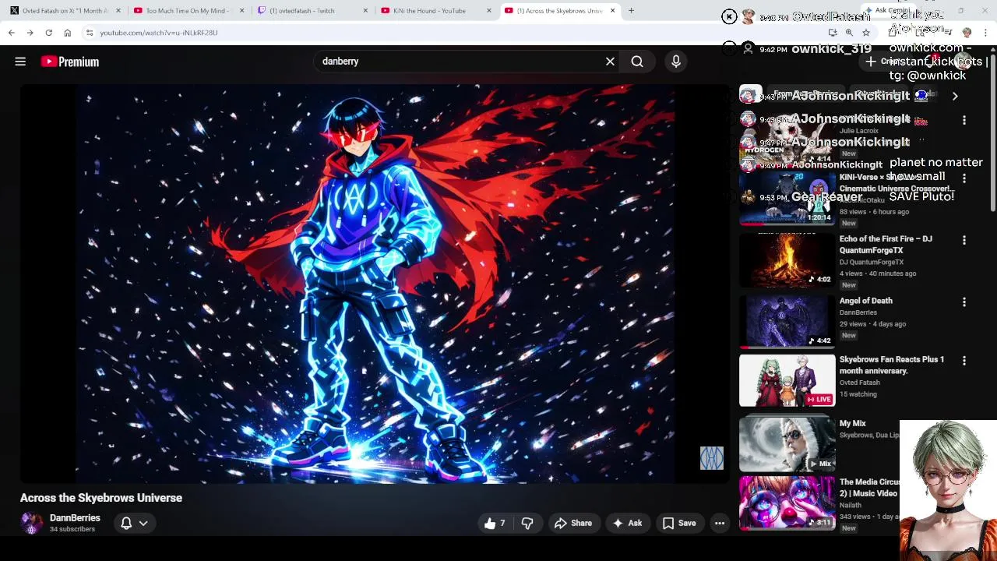Start voice search with the microphone

(x=676, y=62)
